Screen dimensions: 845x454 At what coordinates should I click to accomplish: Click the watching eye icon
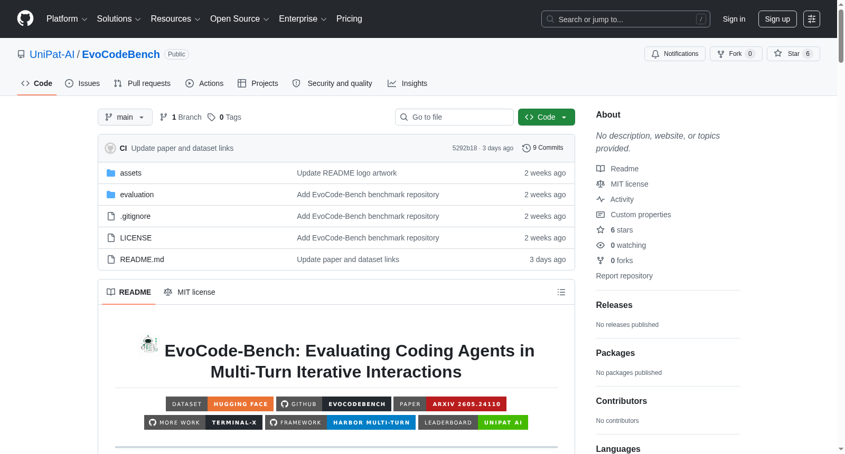pyautogui.click(x=600, y=245)
